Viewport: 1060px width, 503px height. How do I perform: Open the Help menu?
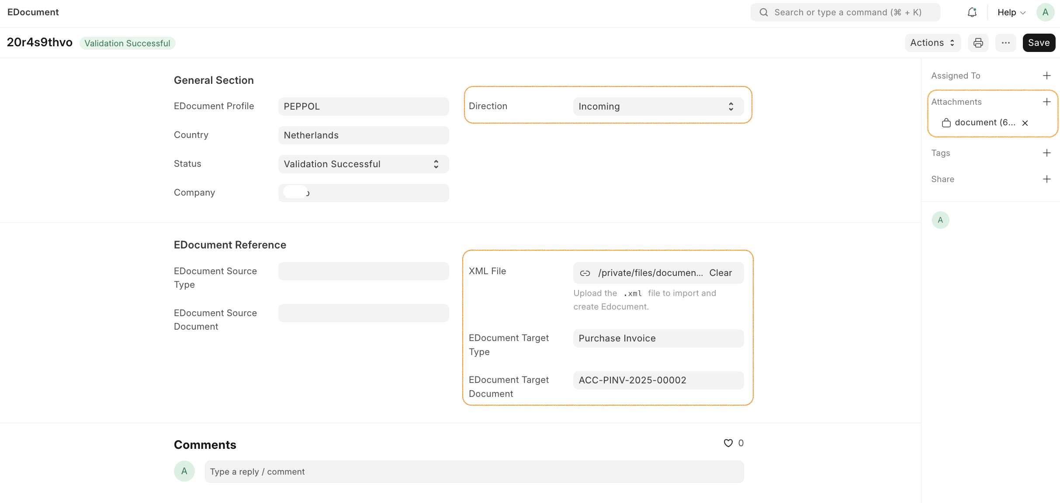coord(1011,12)
